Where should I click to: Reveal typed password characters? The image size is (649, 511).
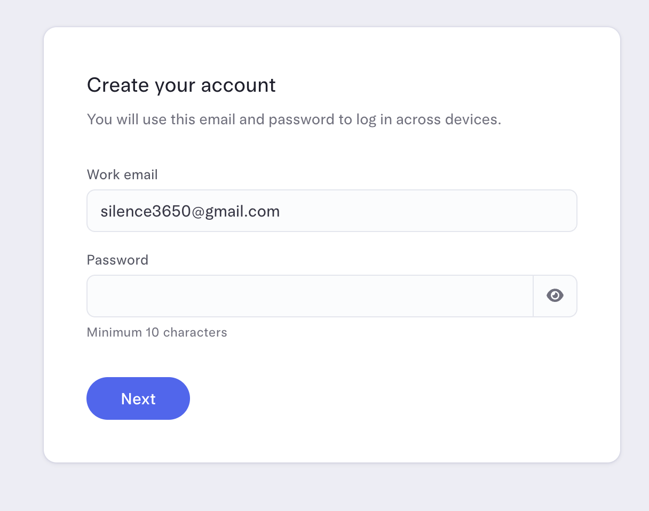coord(555,296)
